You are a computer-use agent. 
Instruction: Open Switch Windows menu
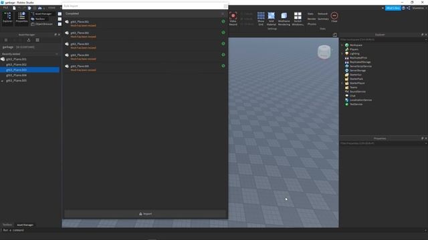(298, 19)
